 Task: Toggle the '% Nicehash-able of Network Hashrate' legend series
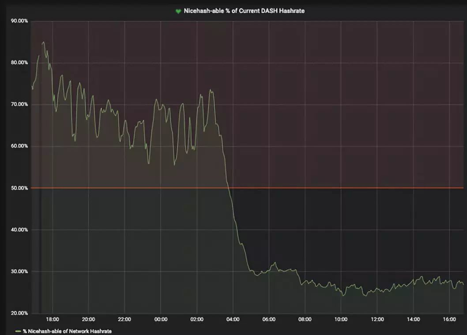67,331
